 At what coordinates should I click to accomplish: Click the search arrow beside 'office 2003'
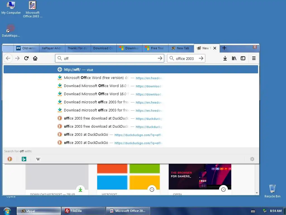point(201,58)
